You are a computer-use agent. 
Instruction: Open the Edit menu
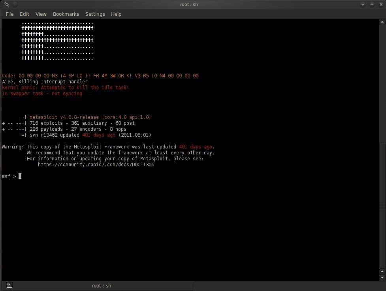pyautogui.click(x=24, y=14)
